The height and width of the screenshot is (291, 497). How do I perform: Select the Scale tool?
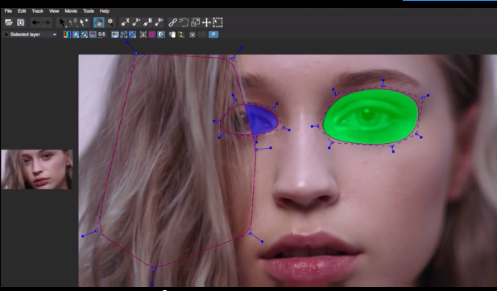point(195,23)
